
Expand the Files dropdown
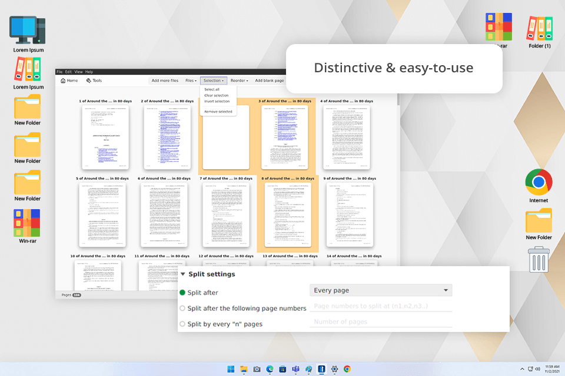coord(191,80)
